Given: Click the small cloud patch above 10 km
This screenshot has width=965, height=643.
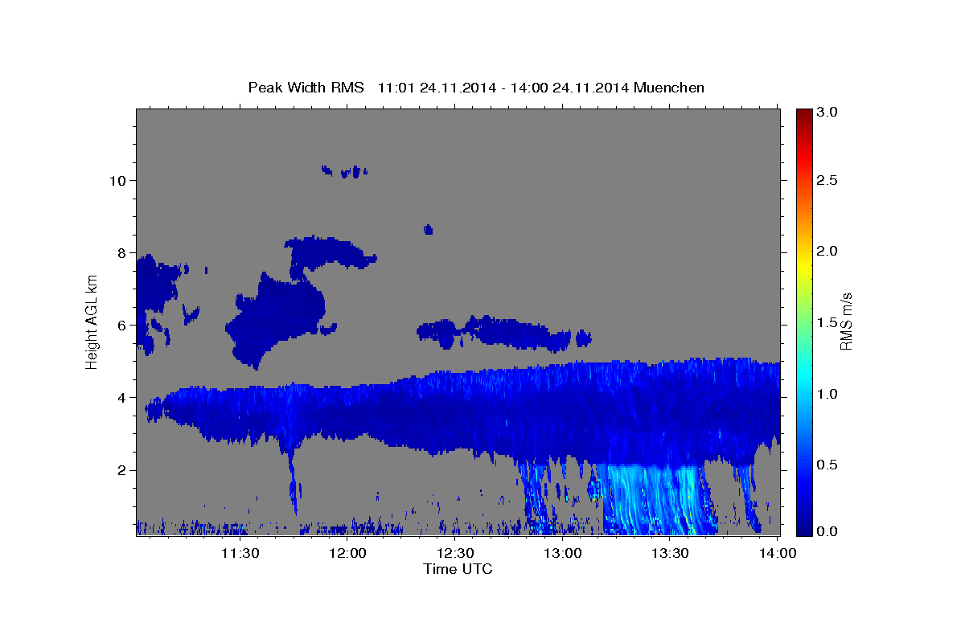Looking at the screenshot, I should (x=344, y=170).
